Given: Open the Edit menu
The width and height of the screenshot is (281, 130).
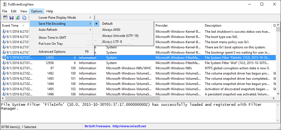Looking at the screenshot, I should coord(14,11).
